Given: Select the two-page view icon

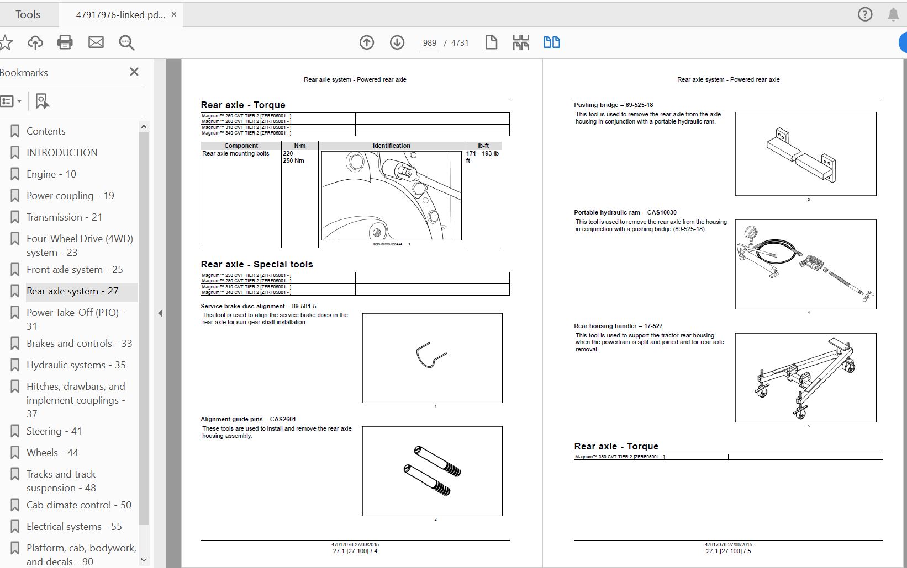Looking at the screenshot, I should tap(552, 42).
